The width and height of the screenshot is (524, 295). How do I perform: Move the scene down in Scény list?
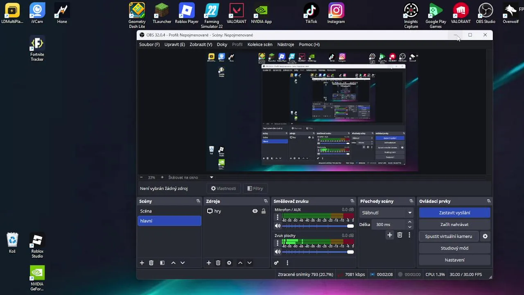(183, 263)
